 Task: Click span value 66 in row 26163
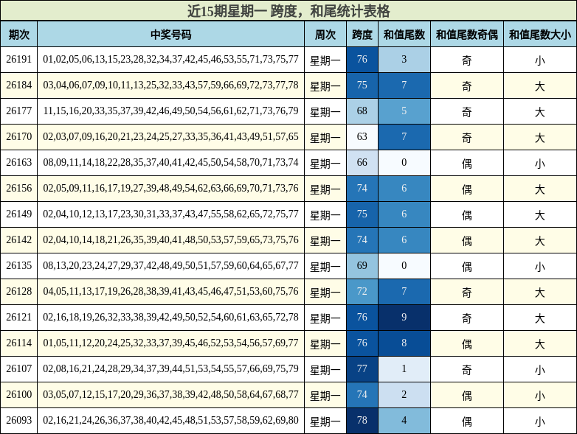point(362,162)
